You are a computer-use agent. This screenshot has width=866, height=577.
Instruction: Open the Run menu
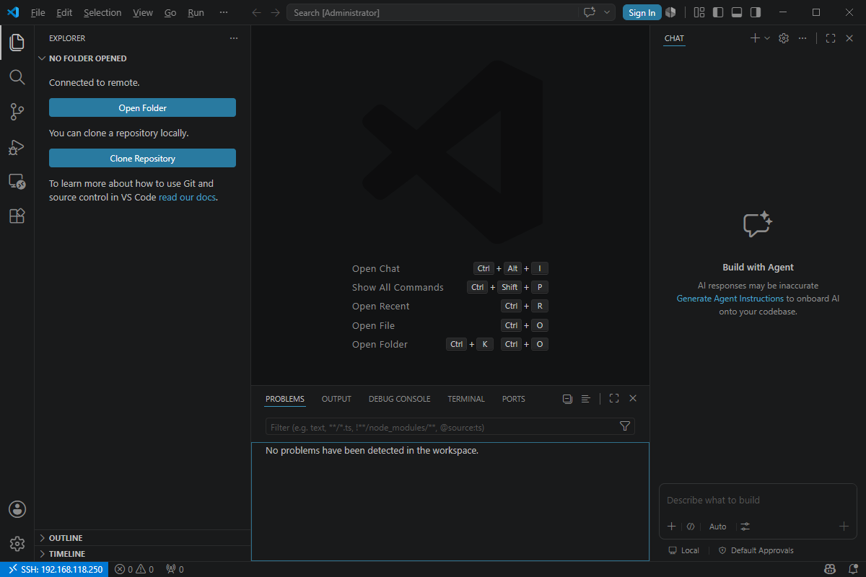click(x=196, y=12)
